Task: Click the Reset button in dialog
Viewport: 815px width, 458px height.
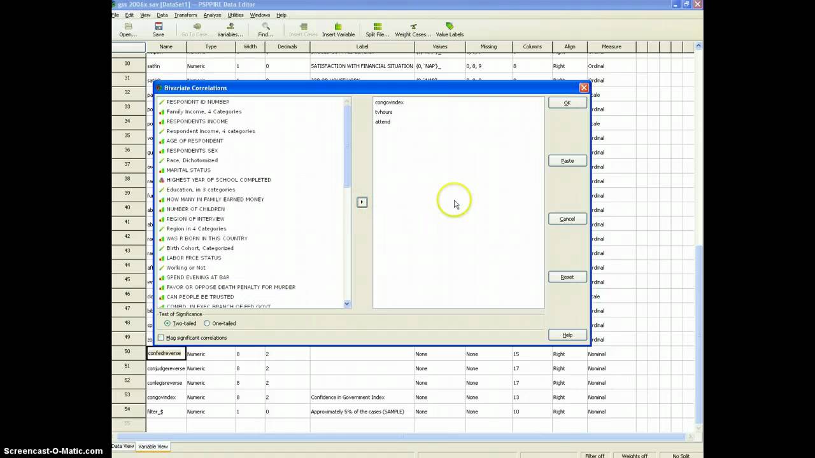Action: point(567,277)
